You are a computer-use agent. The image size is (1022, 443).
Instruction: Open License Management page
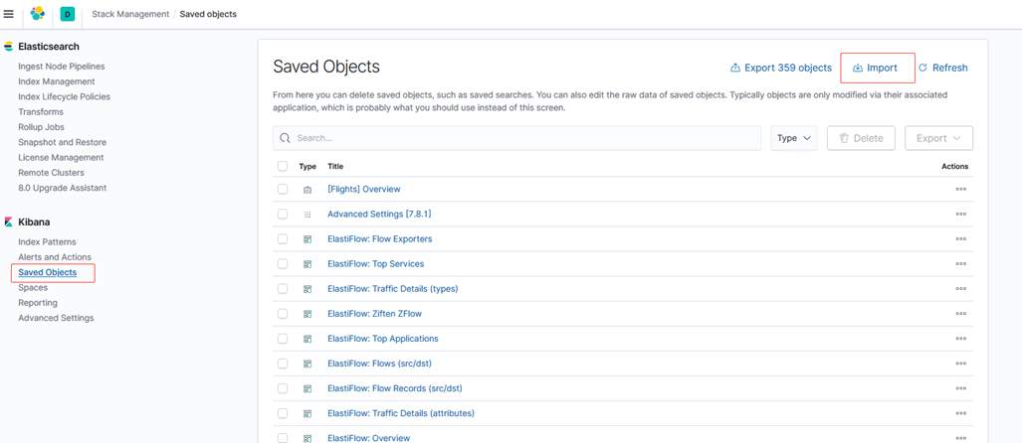(61, 157)
